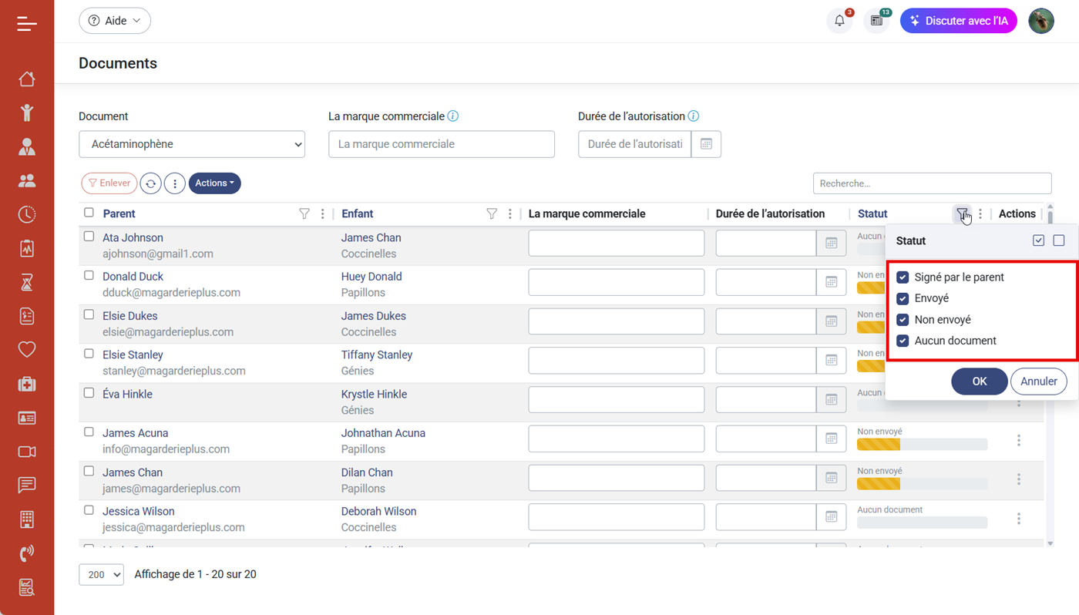Select the video camera icon in the sidebar
Image resolution: width=1079 pixels, height=615 pixels.
click(27, 451)
